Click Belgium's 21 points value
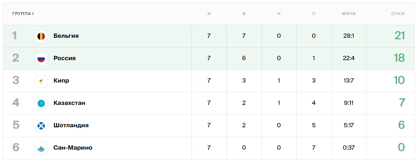The width and height of the screenshot is (418, 161). tap(400, 36)
